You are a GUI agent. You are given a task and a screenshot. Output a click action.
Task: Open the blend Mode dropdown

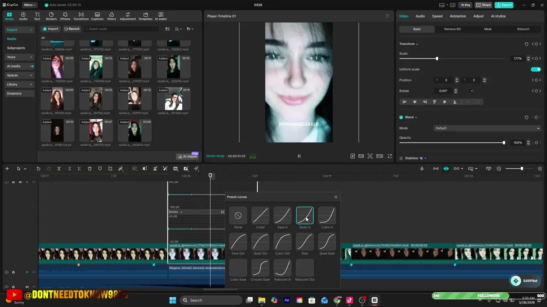click(487, 128)
